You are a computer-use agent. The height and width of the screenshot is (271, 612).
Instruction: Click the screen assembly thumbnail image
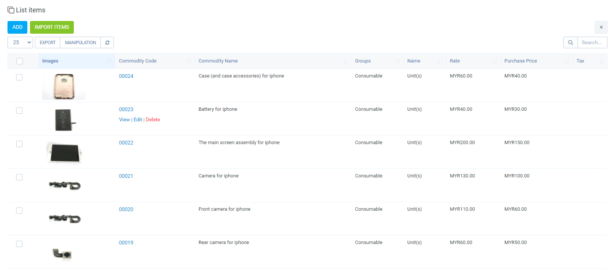click(64, 153)
